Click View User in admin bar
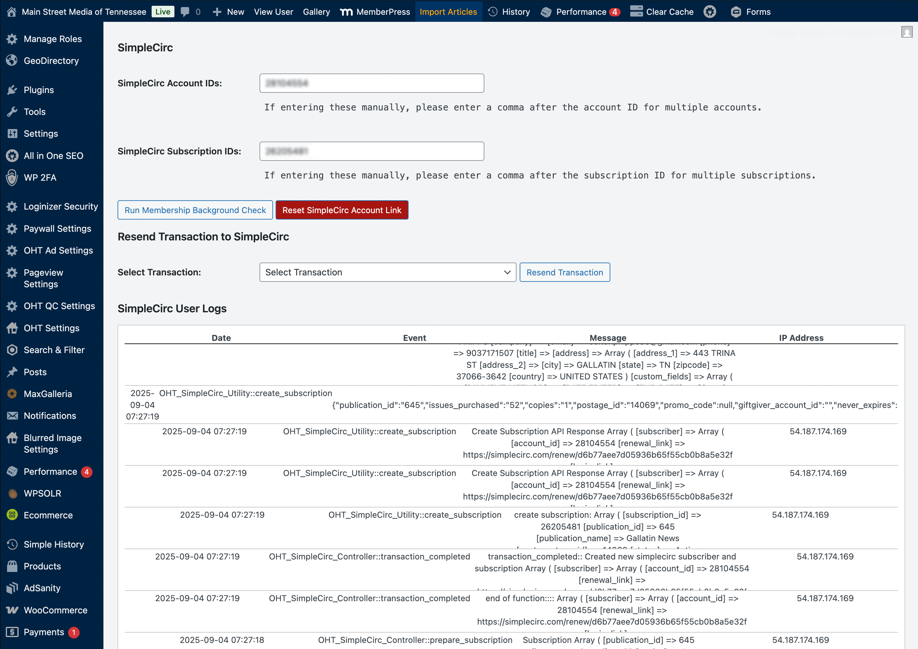This screenshot has height=649, width=918. (x=273, y=12)
